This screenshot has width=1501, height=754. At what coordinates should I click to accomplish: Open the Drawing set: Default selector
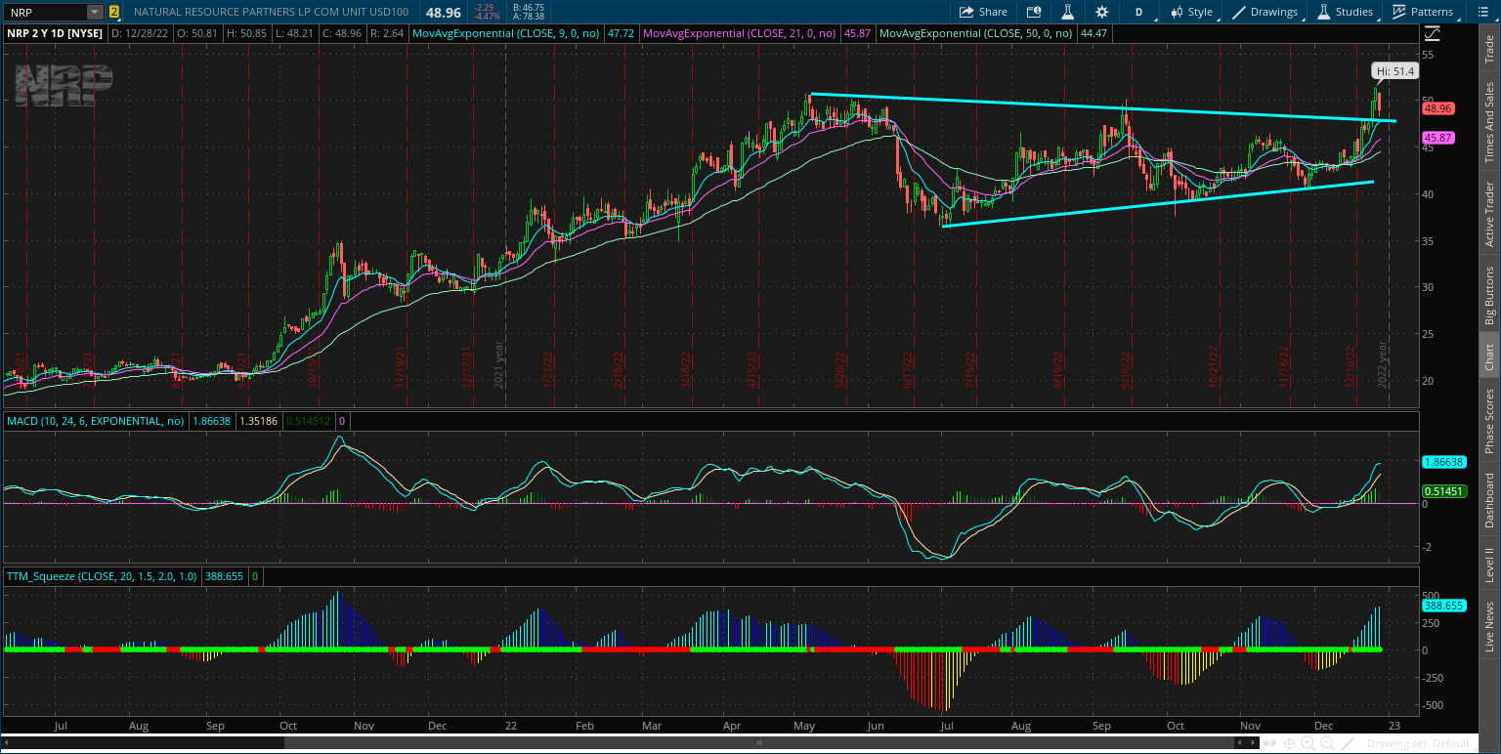coord(1419,743)
